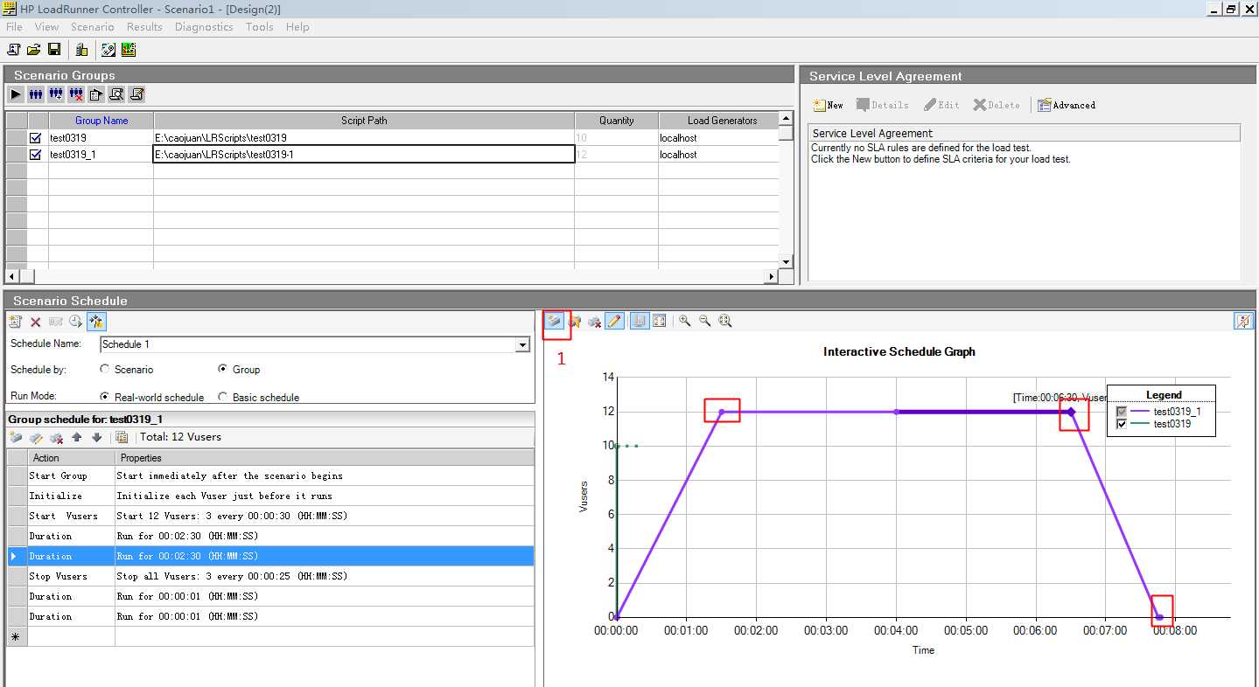
Task: Click the scroll right arrow under groups table
Action: pyautogui.click(x=772, y=276)
